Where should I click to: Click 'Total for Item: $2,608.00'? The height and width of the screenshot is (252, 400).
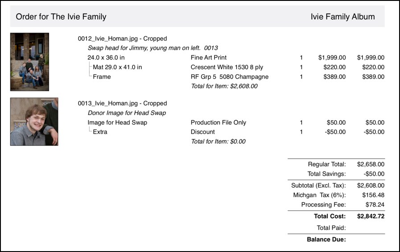click(224, 86)
